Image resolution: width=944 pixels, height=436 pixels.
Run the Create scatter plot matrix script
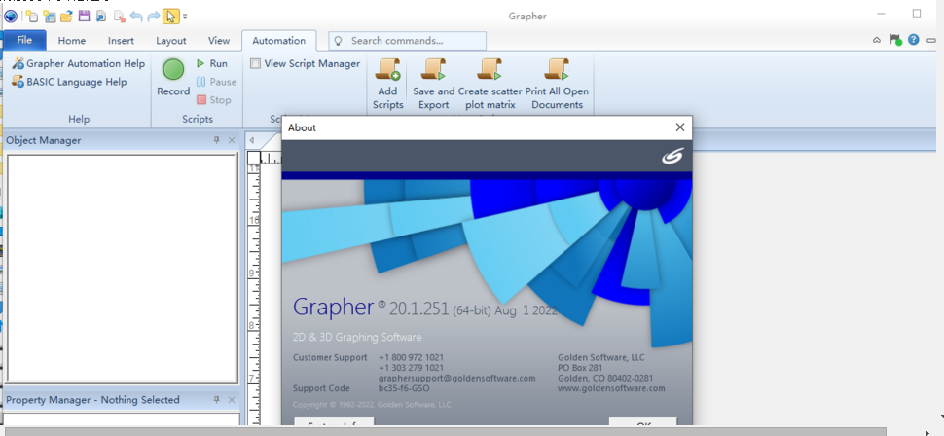tap(490, 84)
